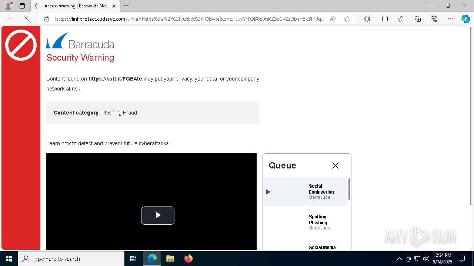Open volume control tray icon

click(426, 259)
